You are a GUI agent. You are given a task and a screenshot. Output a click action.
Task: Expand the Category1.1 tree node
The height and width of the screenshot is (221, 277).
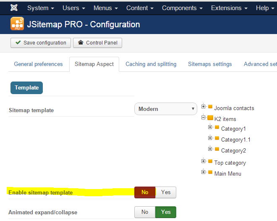click(x=210, y=138)
